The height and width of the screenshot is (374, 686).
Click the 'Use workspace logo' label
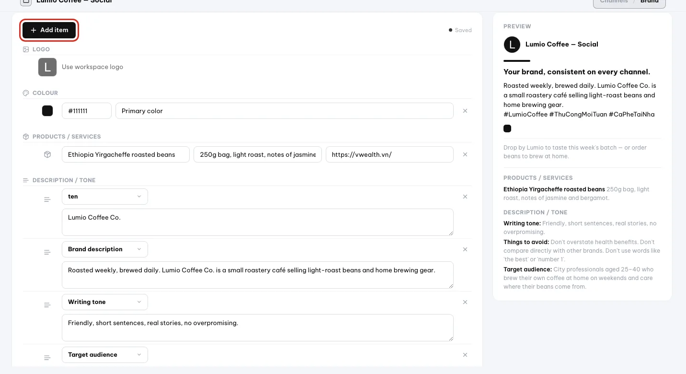pos(92,67)
